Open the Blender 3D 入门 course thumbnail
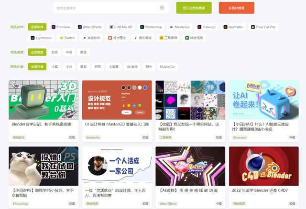Screen dimensions: 306x209 pos(44,100)
